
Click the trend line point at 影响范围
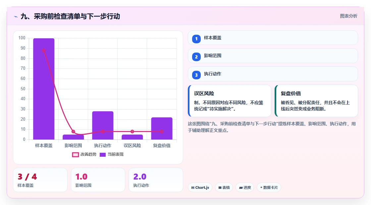tap(73, 132)
